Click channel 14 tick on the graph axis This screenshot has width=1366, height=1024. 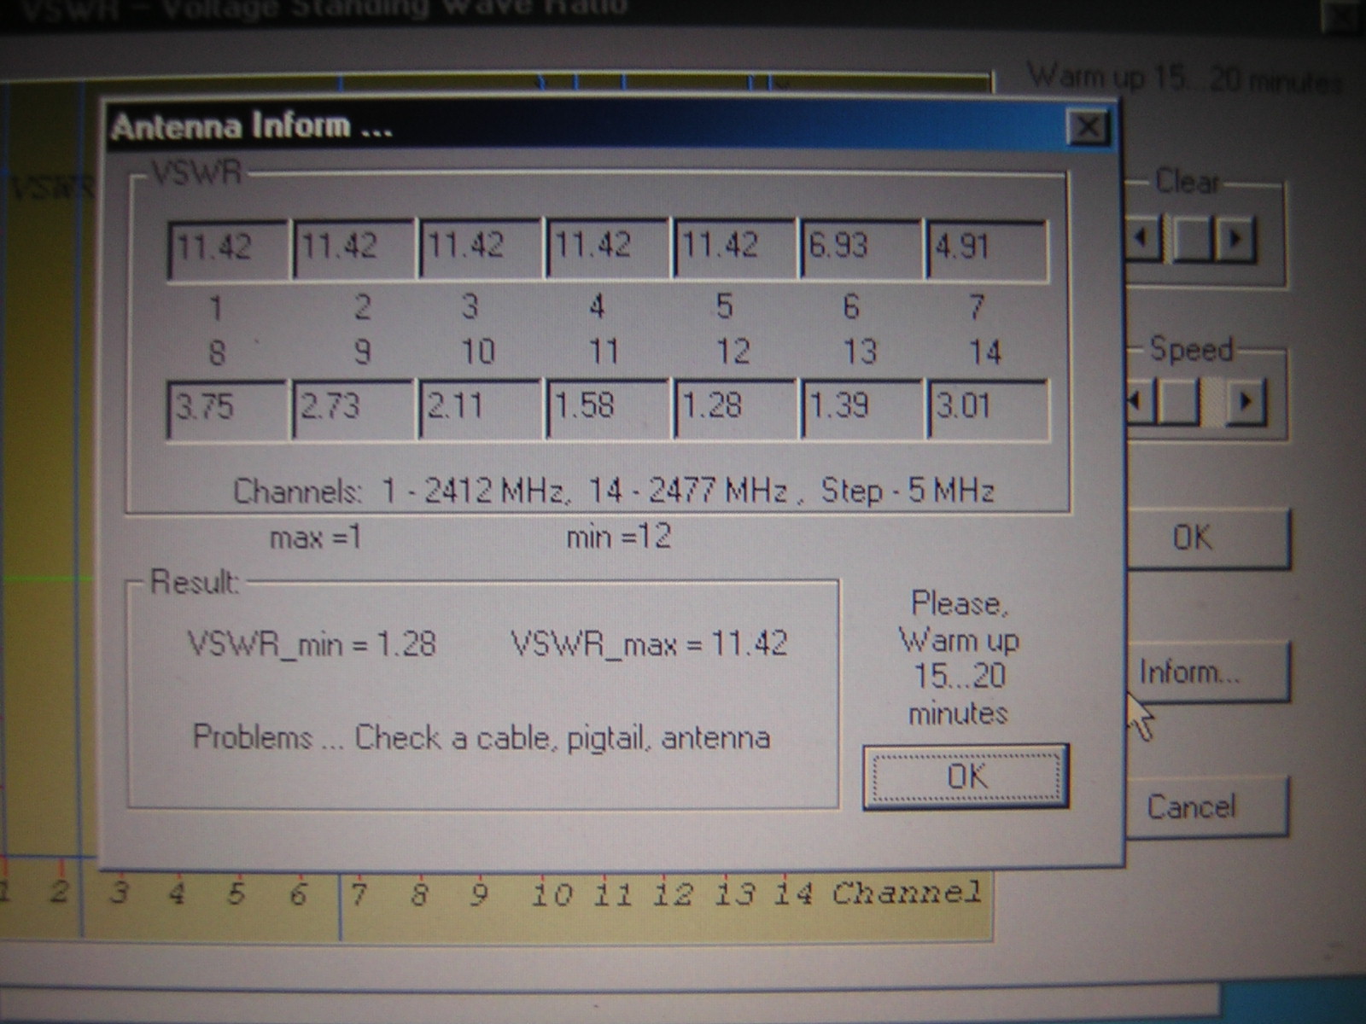pyautogui.click(x=793, y=893)
